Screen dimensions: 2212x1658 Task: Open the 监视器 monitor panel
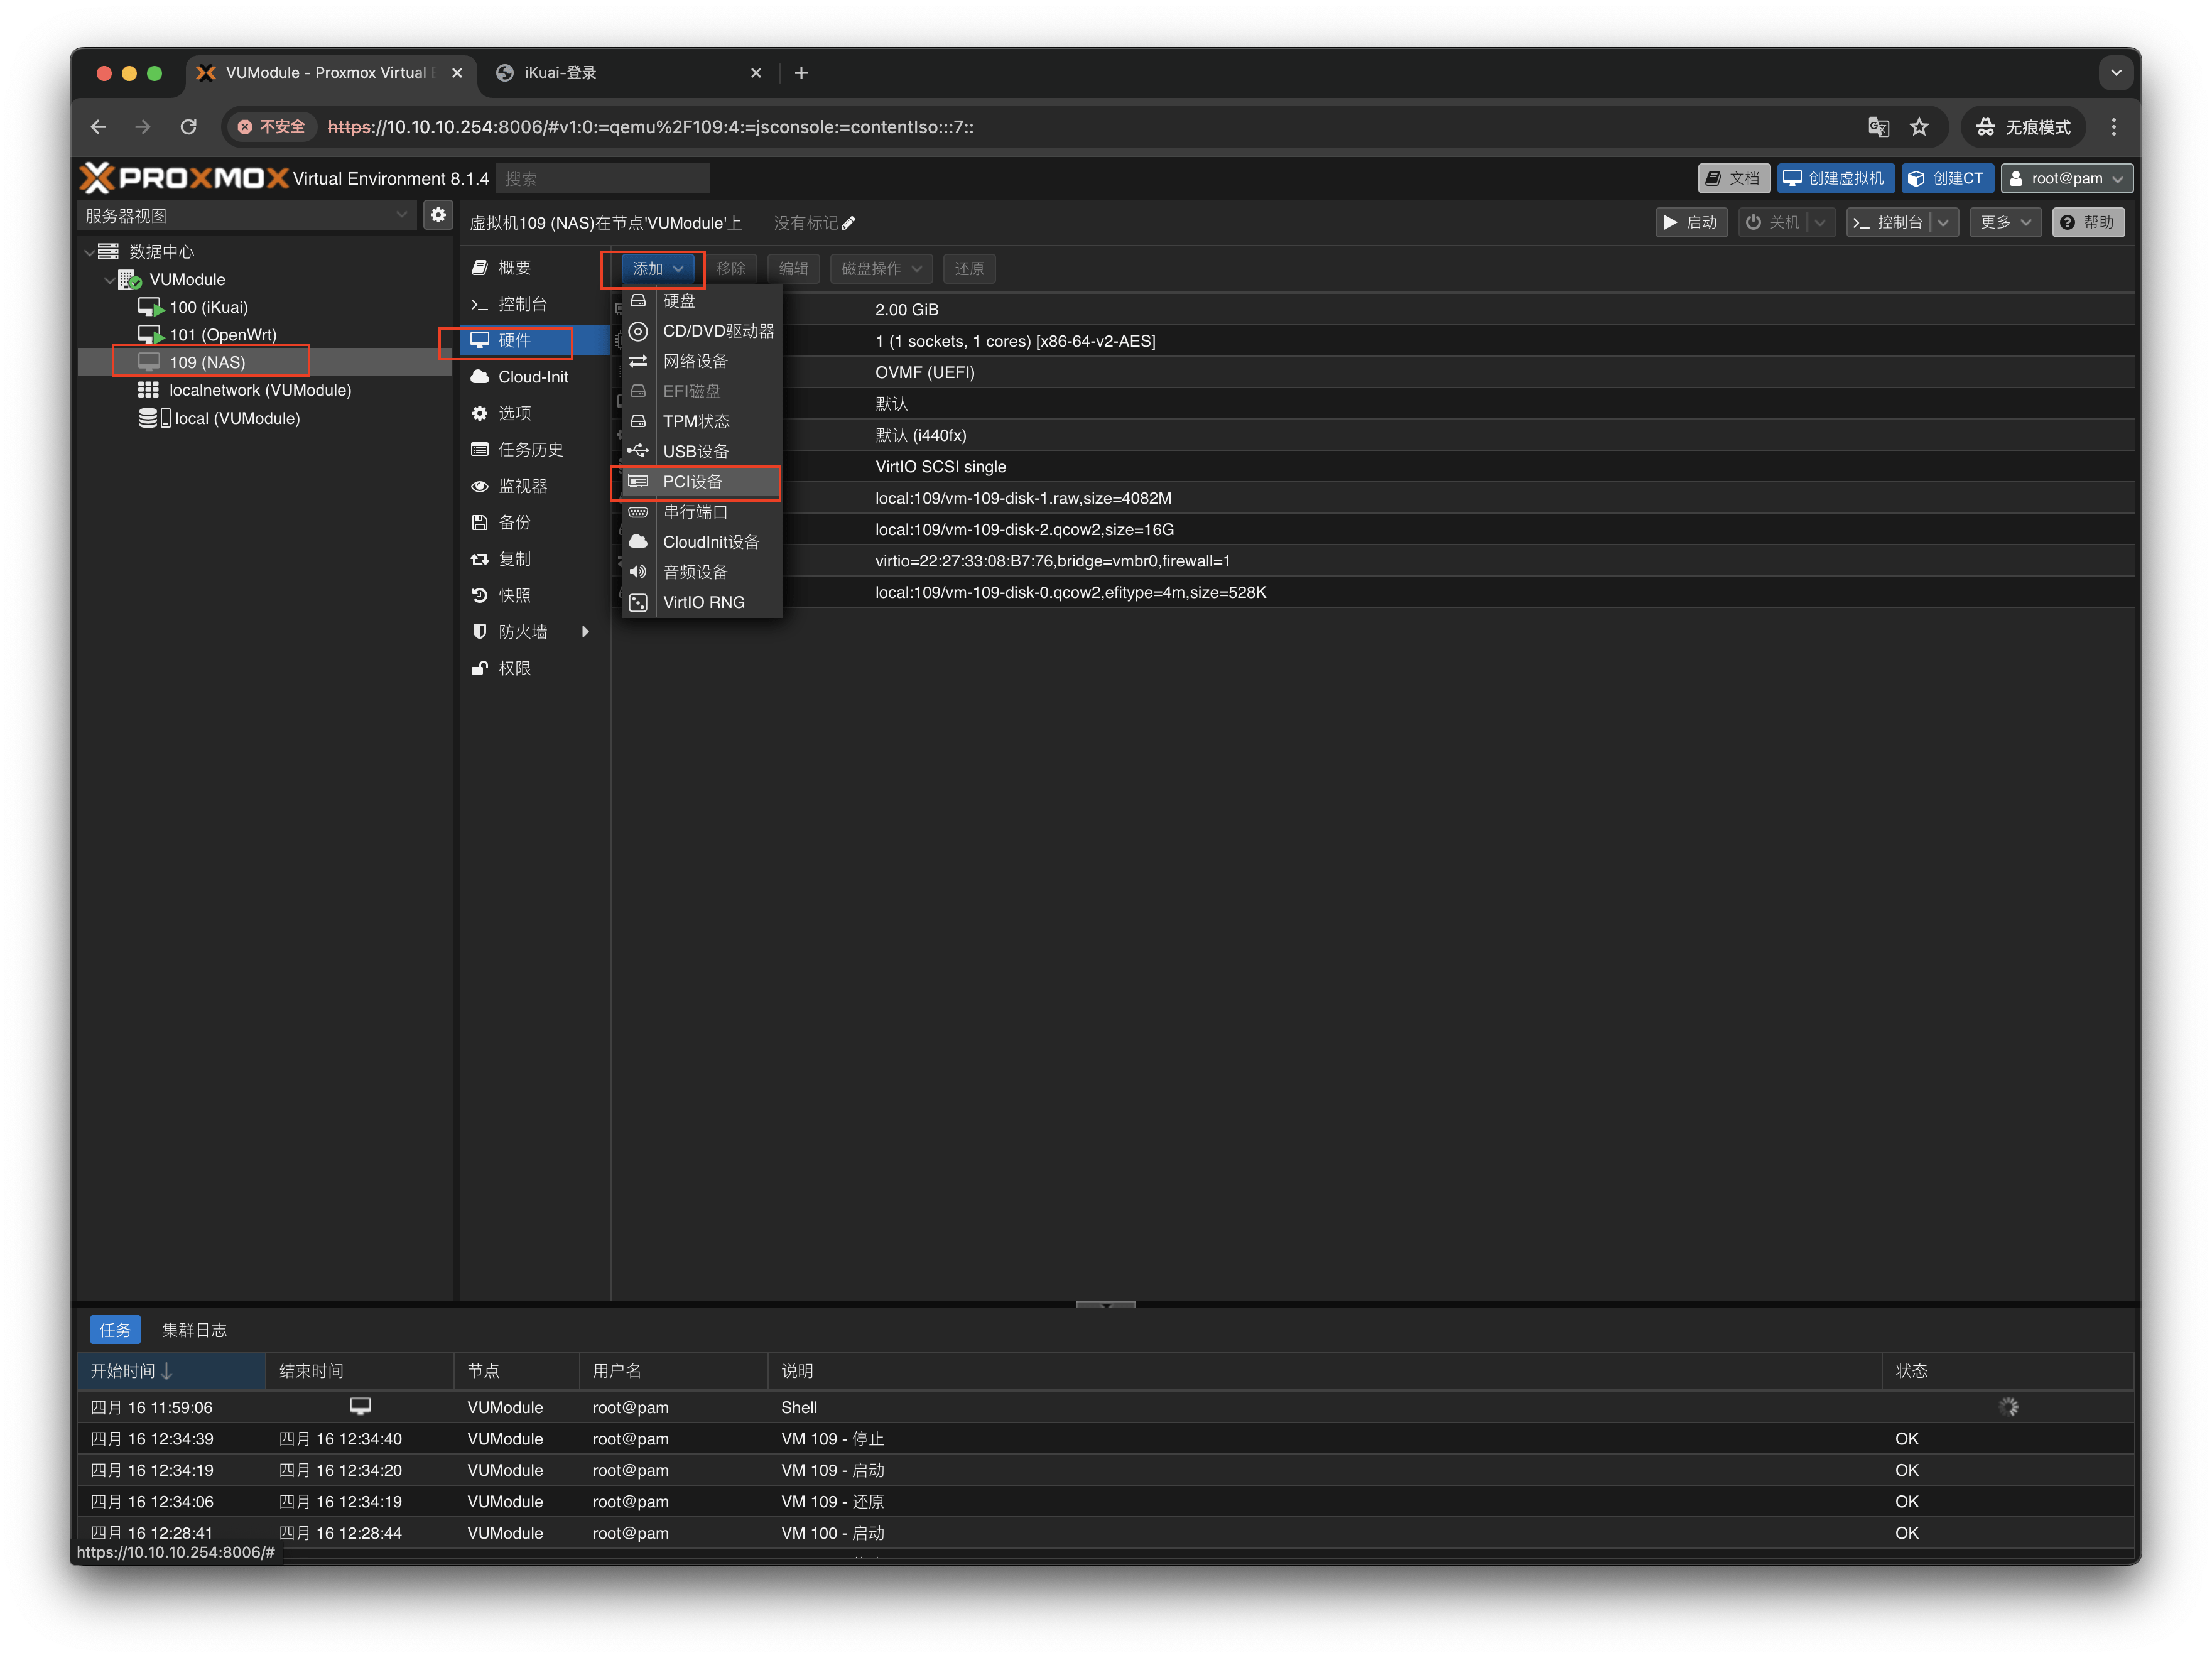522,486
